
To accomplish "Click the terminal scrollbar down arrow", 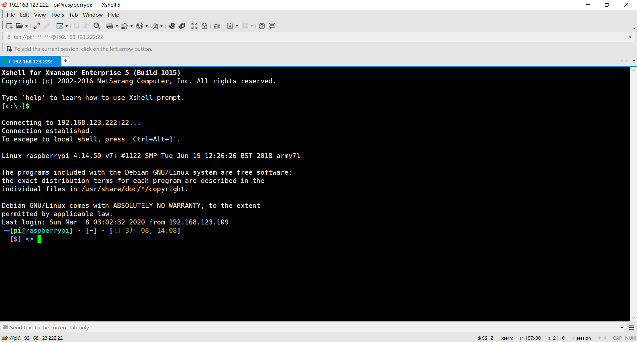I will point(633,318).
